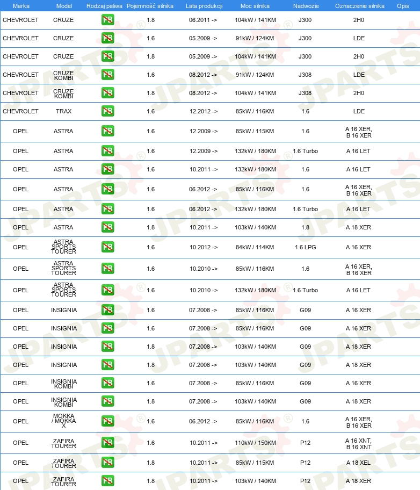Click fuel icon for Astra Sports Tourer 1.6 Turbo
Screen dimensions: 420x490
pos(108,290)
